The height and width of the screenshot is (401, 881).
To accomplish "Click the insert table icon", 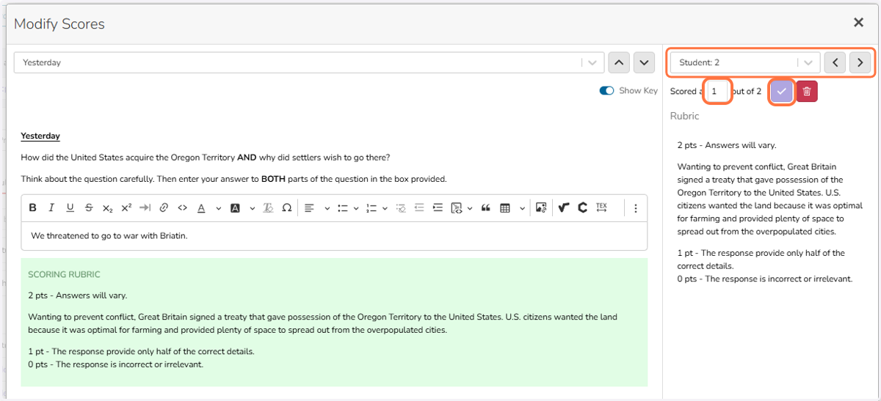I will [505, 208].
